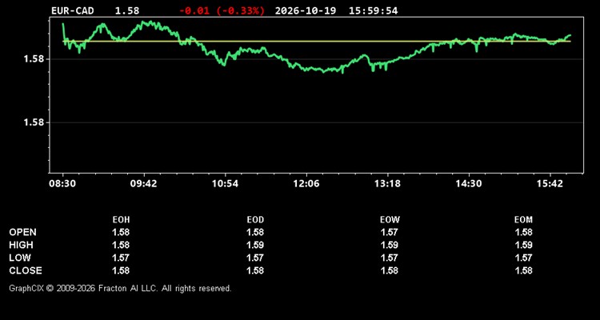Click the EOM HIGH value 1.59
This screenshot has height=320, width=600.
pyautogui.click(x=523, y=245)
